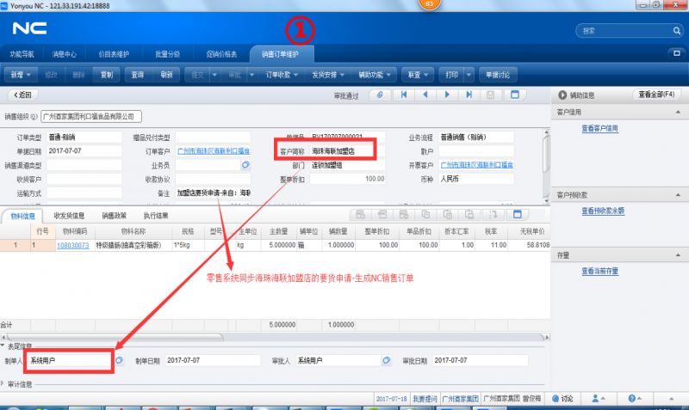Click the orange 83 notification badge

pyautogui.click(x=429, y=4)
